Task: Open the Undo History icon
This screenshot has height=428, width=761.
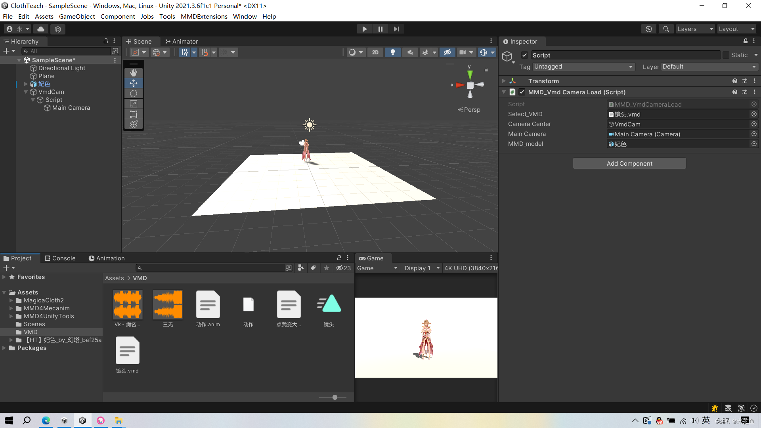Action: (649, 29)
